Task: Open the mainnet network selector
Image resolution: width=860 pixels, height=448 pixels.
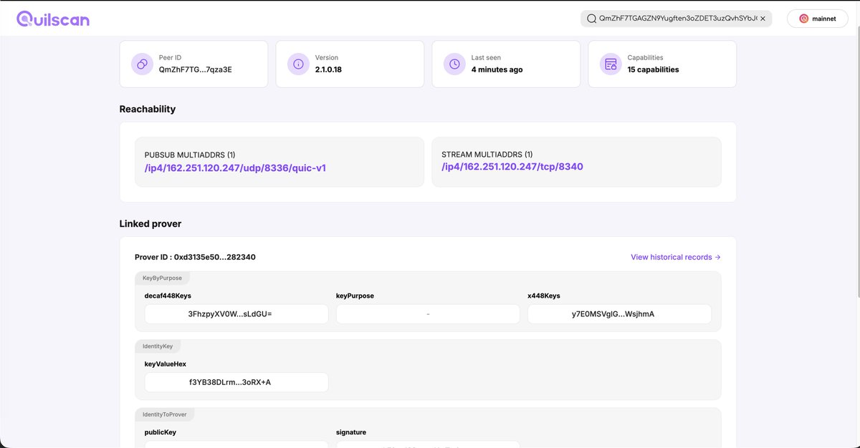Action: tap(818, 19)
